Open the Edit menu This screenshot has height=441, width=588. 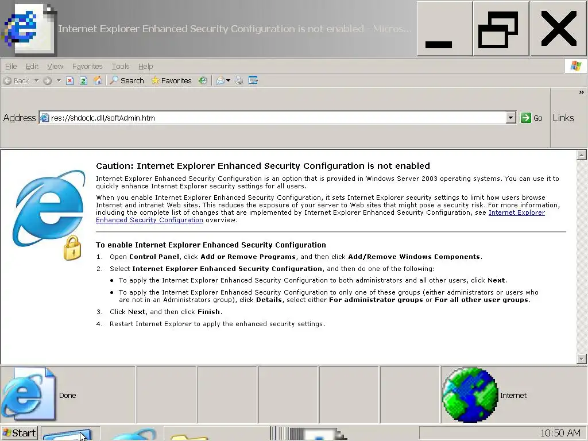coord(32,67)
